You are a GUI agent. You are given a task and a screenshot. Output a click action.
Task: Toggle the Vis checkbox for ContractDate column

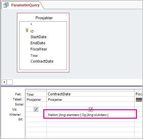(x=91, y=109)
